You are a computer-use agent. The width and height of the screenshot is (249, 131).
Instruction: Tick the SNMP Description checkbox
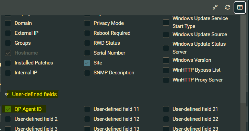(x=87, y=73)
